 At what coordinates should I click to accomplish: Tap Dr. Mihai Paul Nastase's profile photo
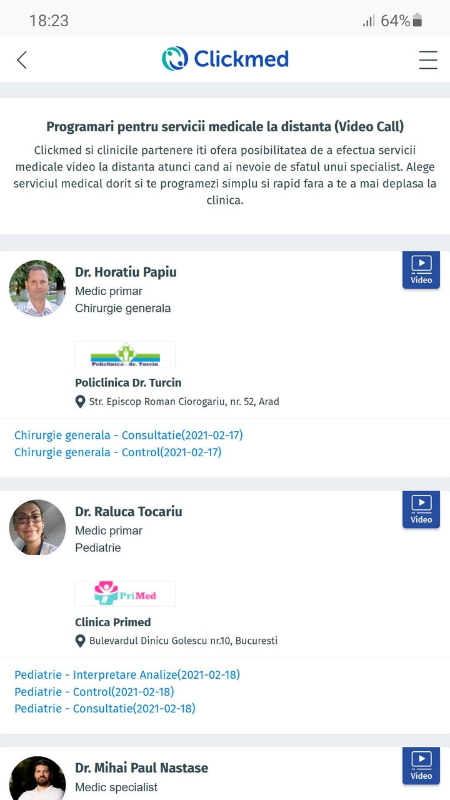click(37, 778)
